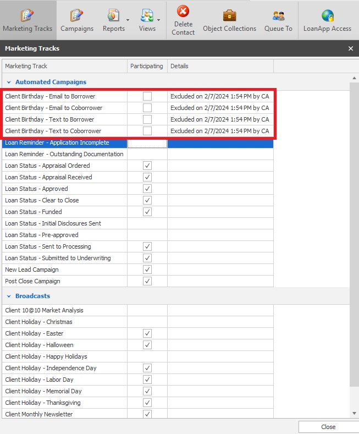This screenshot has width=359, height=434.
Task: Enable Client Birthday - Email to Borrower checkbox
Action: 147,96
